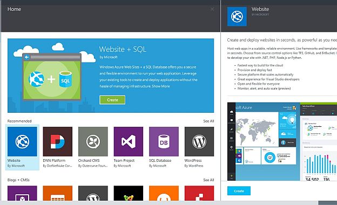Click 'Monitor, alert, and auto scale (preview)'
This screenshot has height=205, width=337.
pyautogui.click(x=264, y=88)
